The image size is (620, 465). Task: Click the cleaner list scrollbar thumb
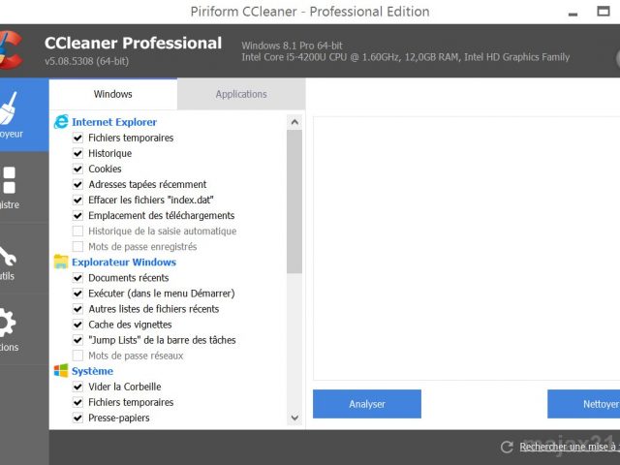[x=294, y=201]
